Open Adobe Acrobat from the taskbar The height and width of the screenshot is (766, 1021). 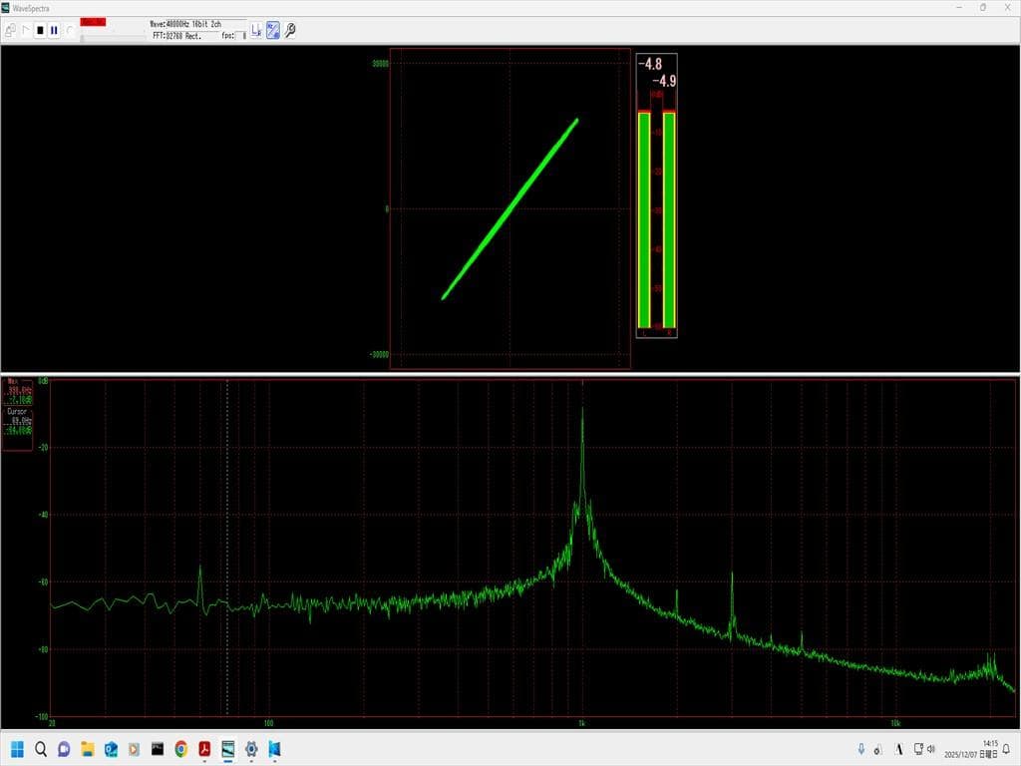point(204,748)
